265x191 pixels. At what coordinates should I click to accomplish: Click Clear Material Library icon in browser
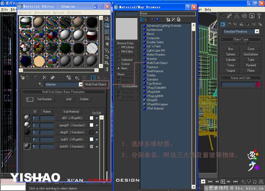179,19
